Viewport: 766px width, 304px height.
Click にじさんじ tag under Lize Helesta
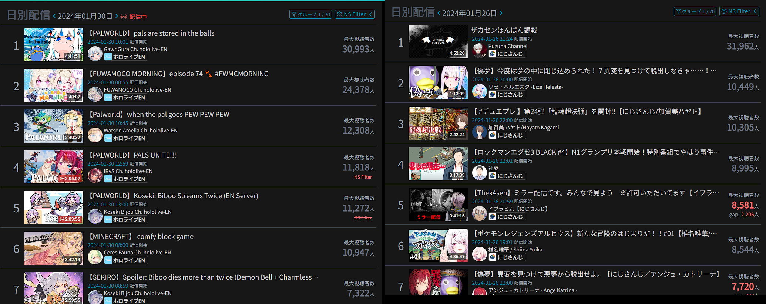coord(507,95)
